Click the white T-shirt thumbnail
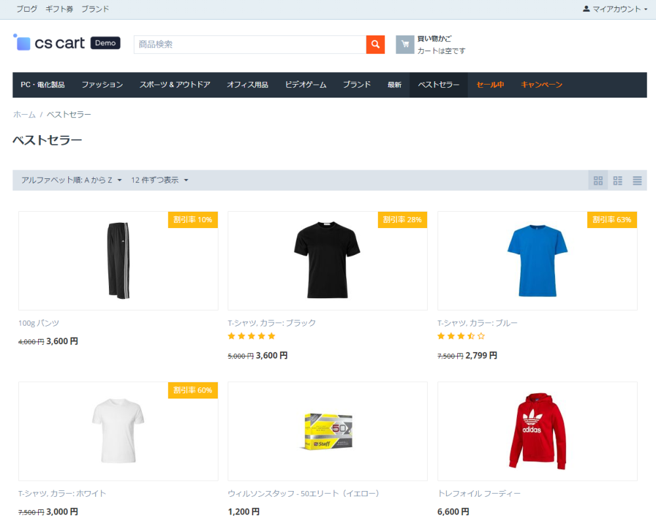 (x=118, y=431)
